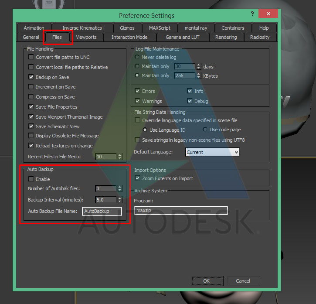Select the Radiosity tab

coord(260,37)
